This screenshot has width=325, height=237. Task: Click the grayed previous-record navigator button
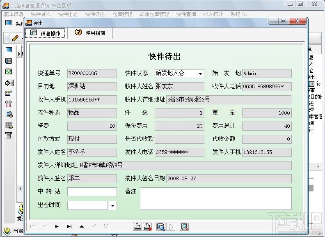point(45,227)
